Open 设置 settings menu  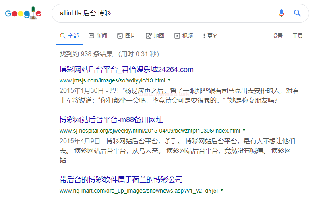[x=277, y=36]
